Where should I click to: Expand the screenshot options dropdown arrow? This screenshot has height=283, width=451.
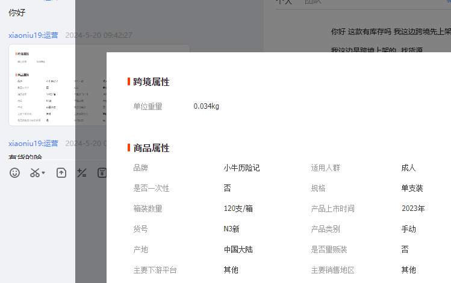[x=43, y=174]
